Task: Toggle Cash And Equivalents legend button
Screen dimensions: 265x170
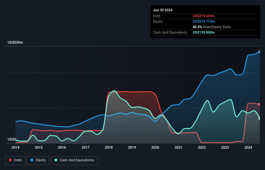Action: pyautogui.click(x=74, y=160)
